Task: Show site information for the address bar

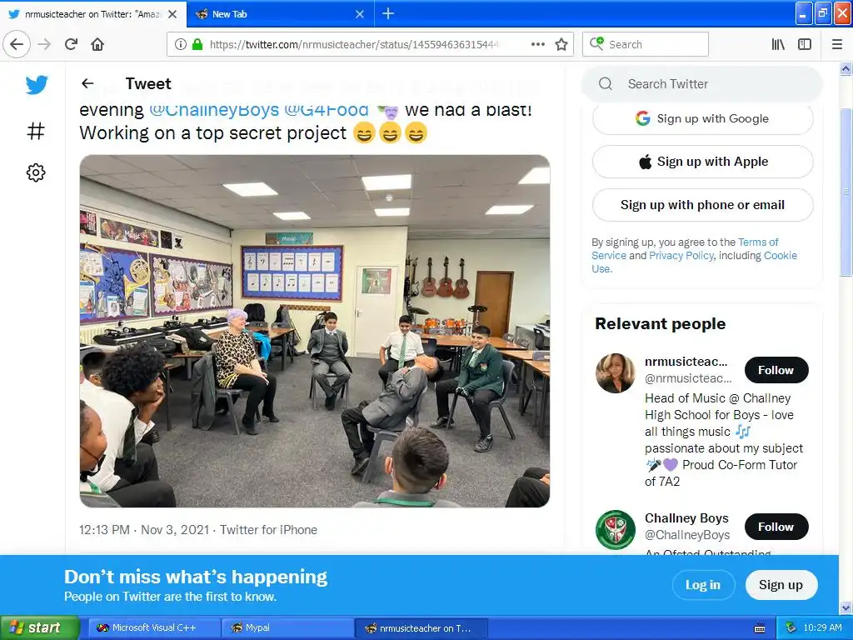Action: click(x=181, y=44)
